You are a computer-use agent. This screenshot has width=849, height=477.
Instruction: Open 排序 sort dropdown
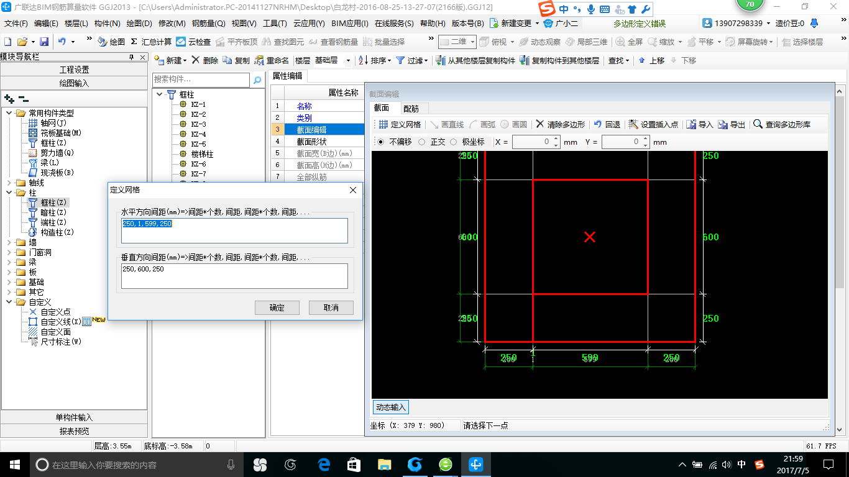pyautogui.click(x=376, y=60)
